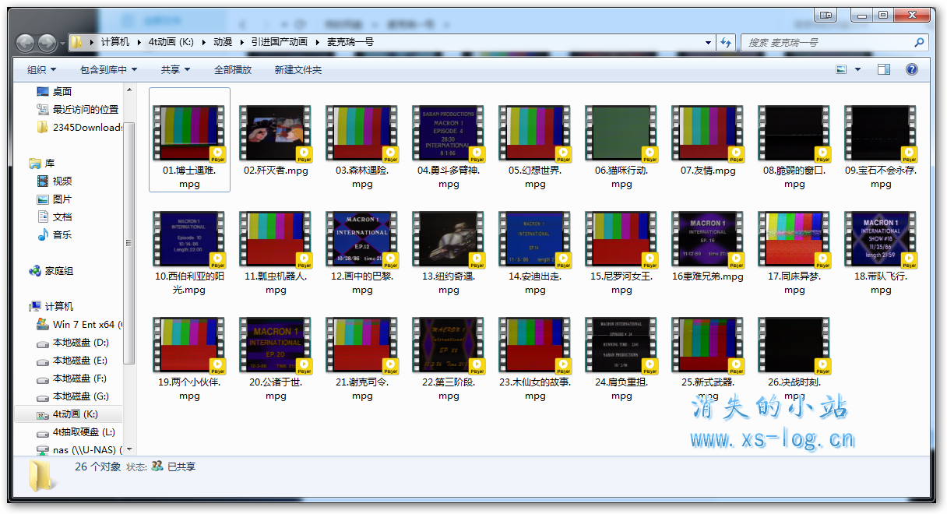Click the 26 个对象 status bar text

[x=98, y=466]
